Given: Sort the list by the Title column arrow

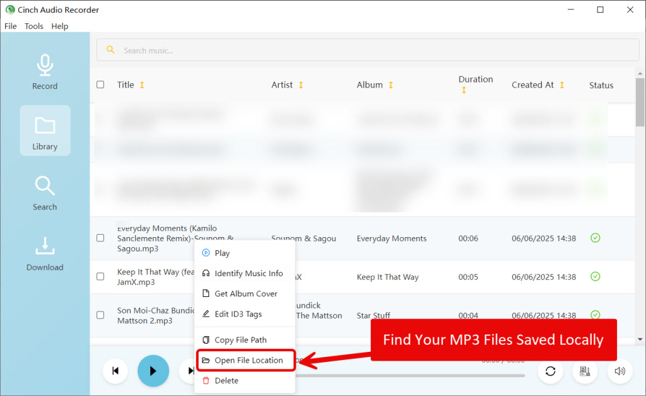Looking at the screenshot, I should (142, 85).
